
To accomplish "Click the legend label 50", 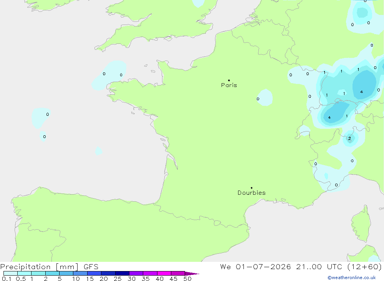I will [x=188, y=279].
